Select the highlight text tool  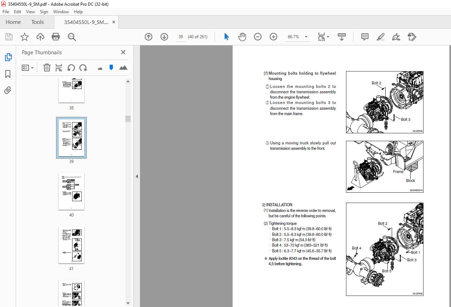click(381, 37)
